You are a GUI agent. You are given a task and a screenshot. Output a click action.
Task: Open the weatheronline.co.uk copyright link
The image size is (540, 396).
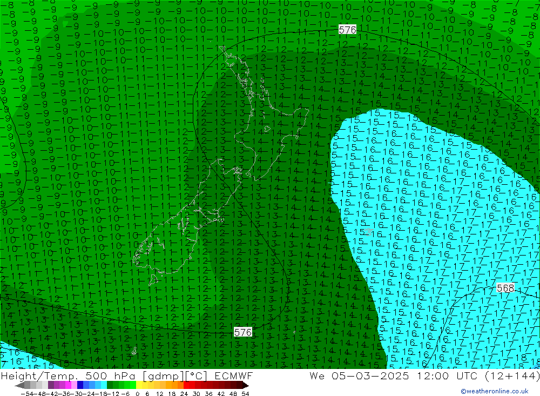point(494,391)
